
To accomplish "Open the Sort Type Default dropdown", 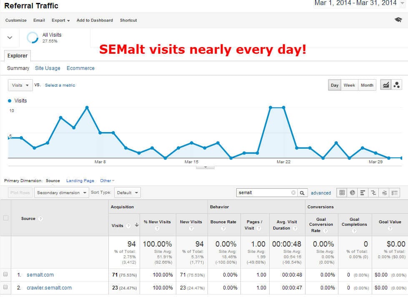I will pos(127,193).
